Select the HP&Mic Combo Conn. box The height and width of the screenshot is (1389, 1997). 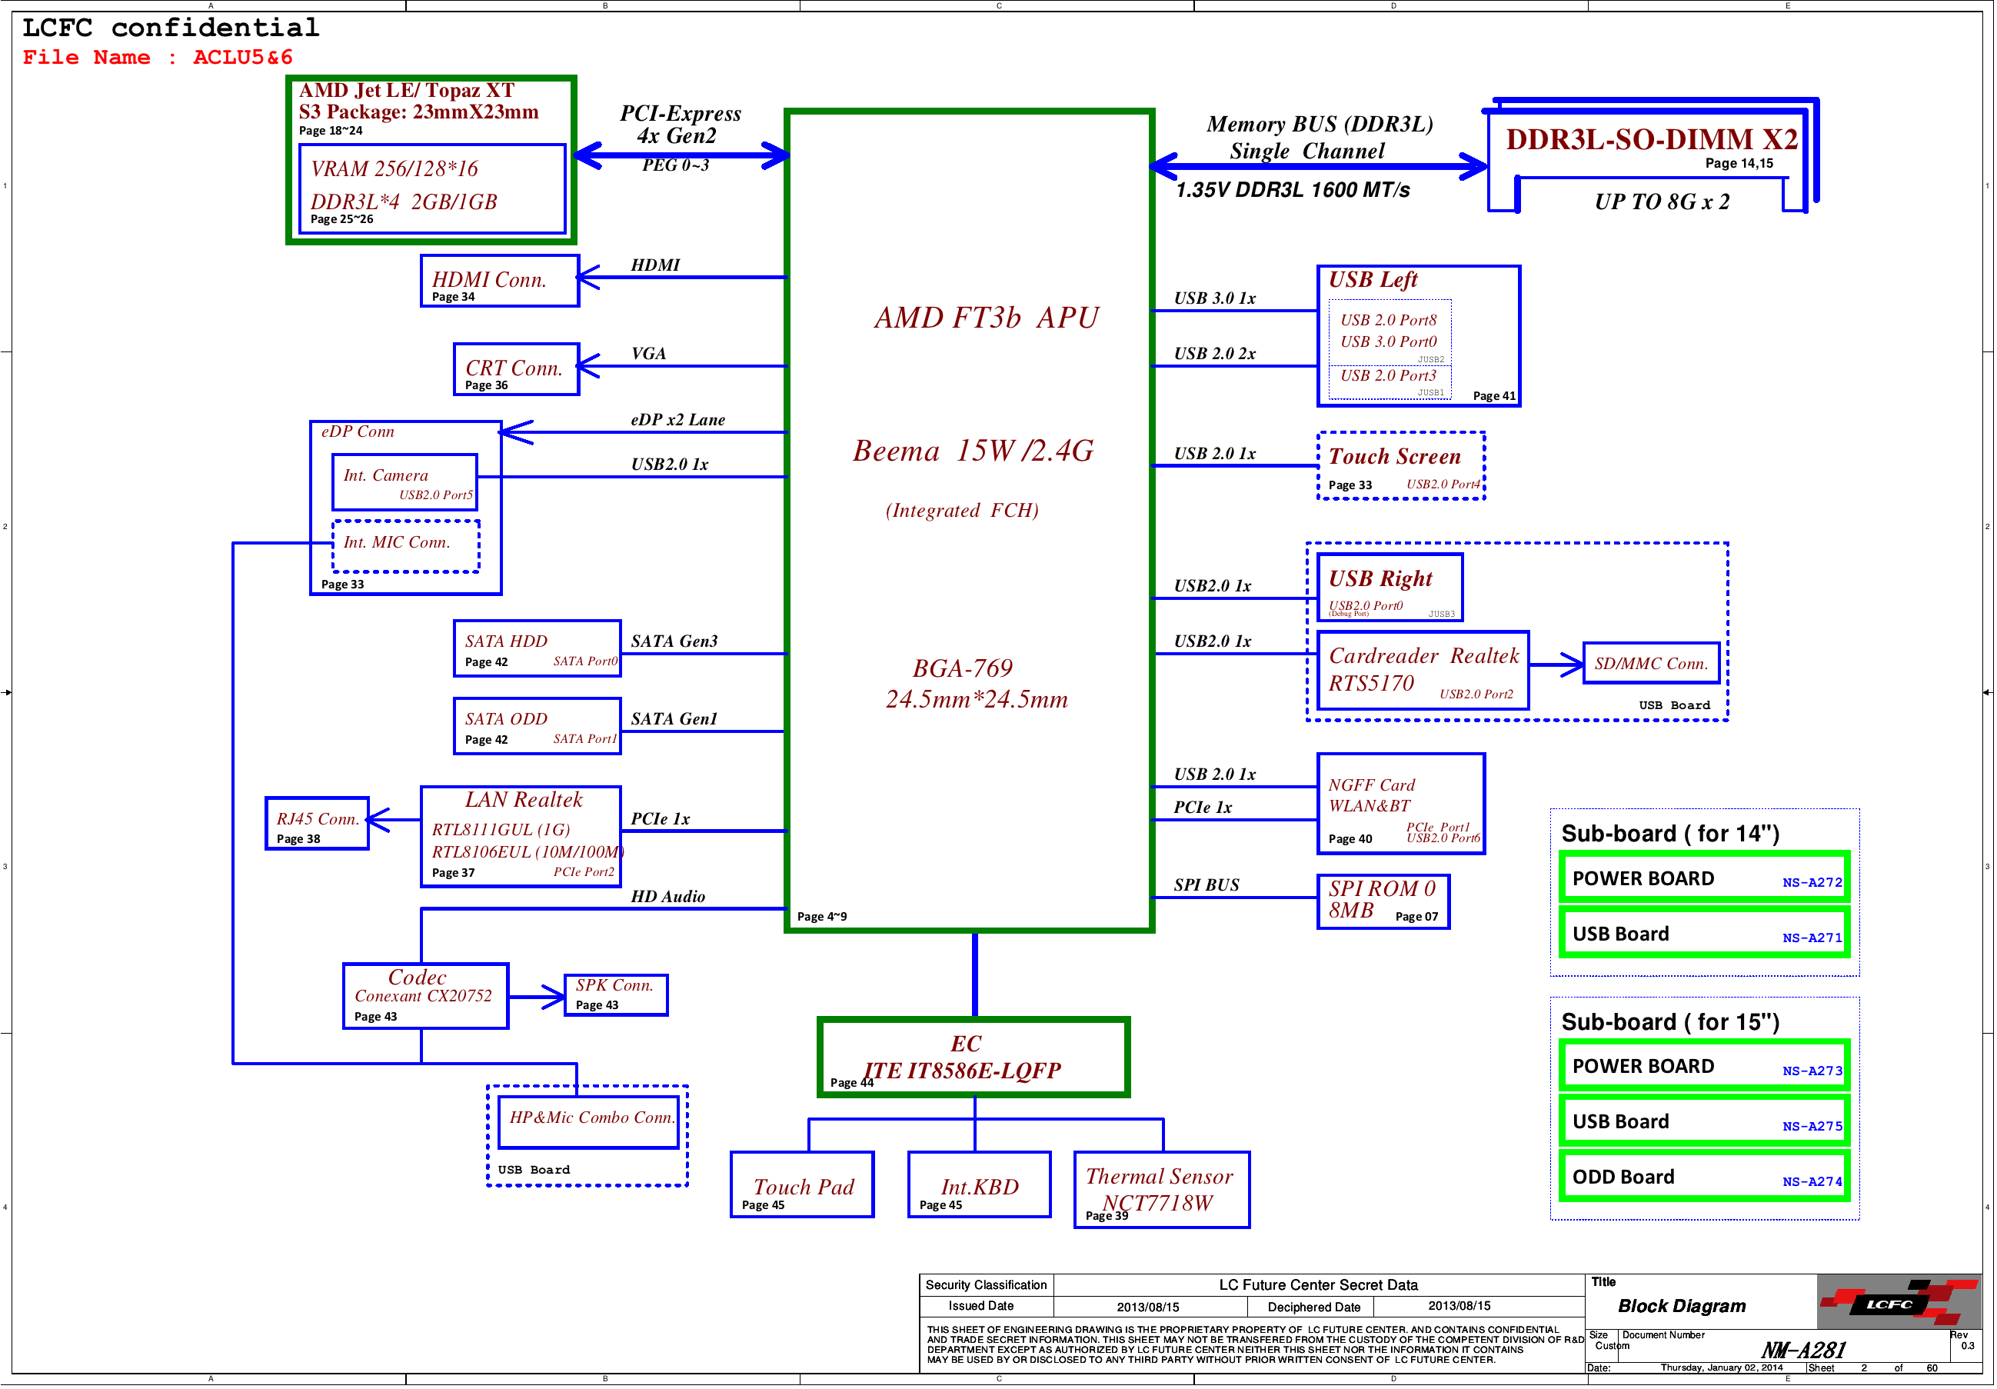pos(589,1123)
